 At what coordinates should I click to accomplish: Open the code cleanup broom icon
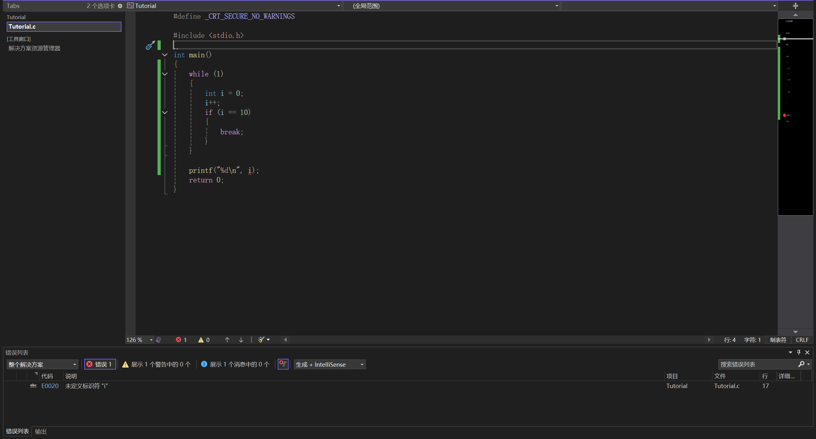pyautogui.click(x=261, y=340)
